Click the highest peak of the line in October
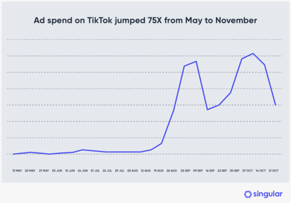The width and height of the screenshot is (291, 203). 253,53
